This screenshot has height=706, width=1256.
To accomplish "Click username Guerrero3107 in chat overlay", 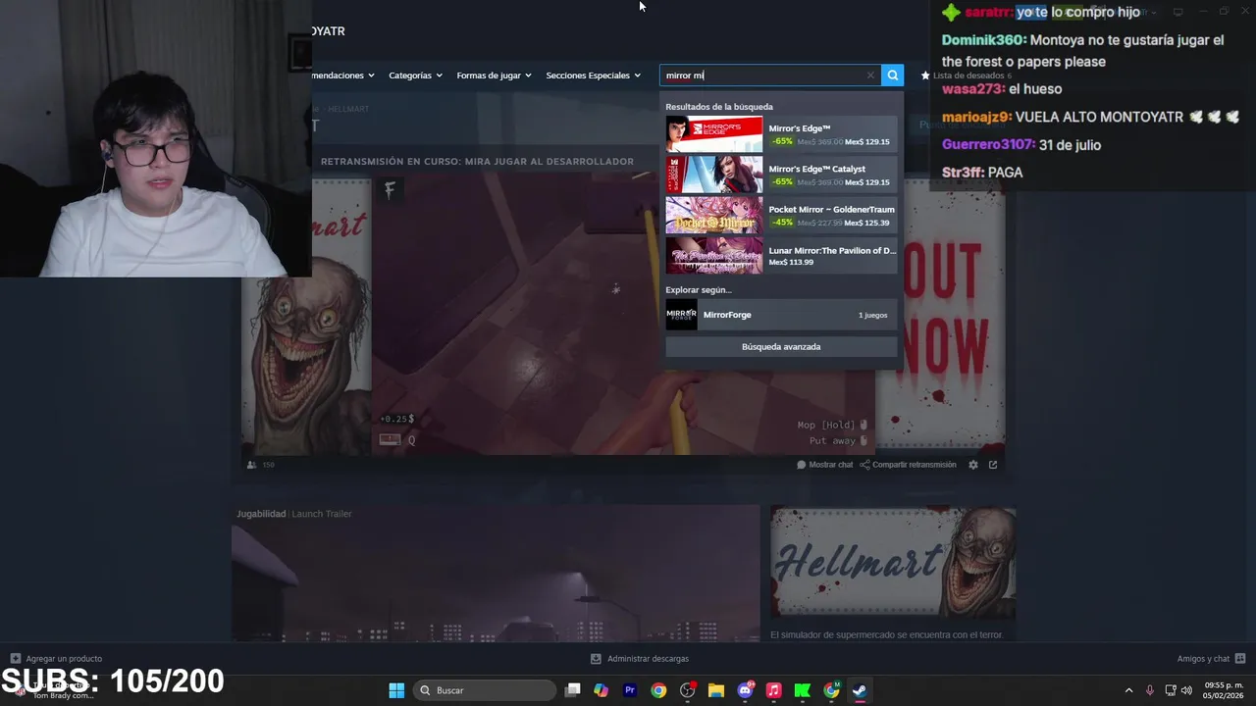I will click(989, 145).
